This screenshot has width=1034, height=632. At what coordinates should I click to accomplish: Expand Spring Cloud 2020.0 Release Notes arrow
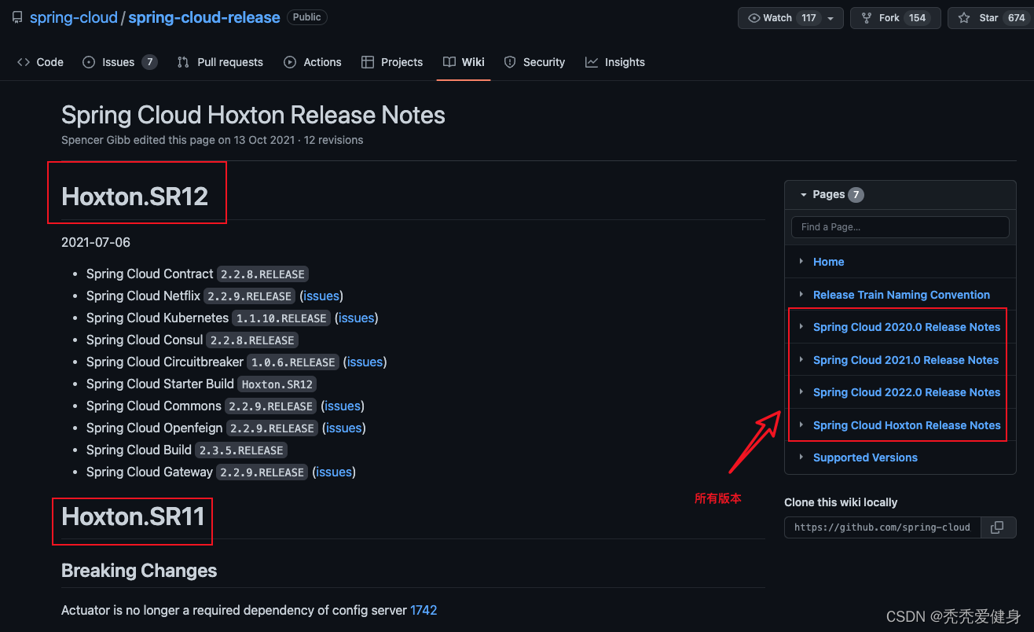point(801,327)
